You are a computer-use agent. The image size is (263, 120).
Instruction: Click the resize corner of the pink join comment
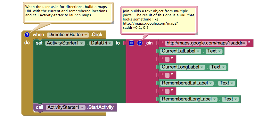(x=196, y=33)
